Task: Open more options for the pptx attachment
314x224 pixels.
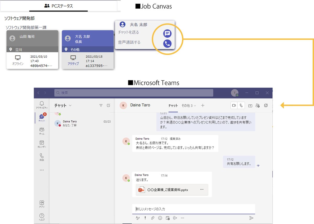Action: coord(202,190)
